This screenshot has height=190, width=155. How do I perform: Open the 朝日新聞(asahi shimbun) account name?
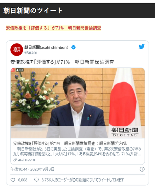pyautogui.click(x=46, y=47)
